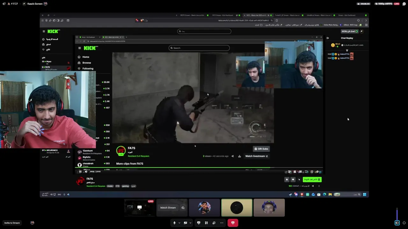Click the share screen icon
This screenshot has width=408, height=229.
199,223
